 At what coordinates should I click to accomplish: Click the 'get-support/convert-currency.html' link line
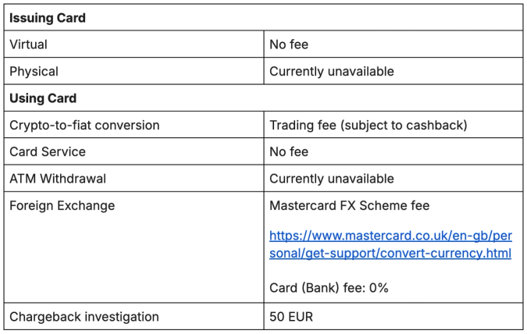tap(390, 254)
